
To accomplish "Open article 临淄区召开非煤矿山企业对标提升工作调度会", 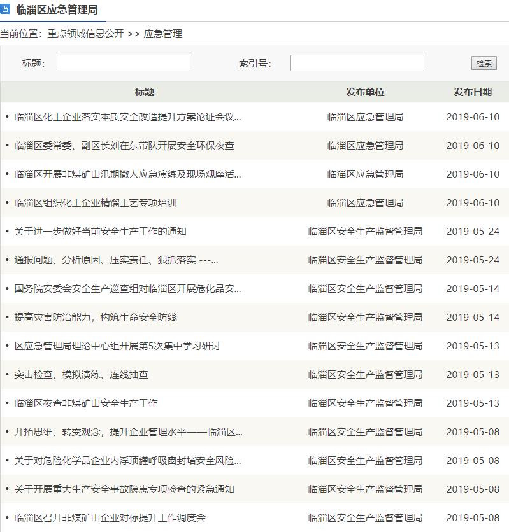I will (110, 518).
